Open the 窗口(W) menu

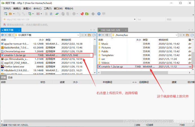(x=58, y=8)
